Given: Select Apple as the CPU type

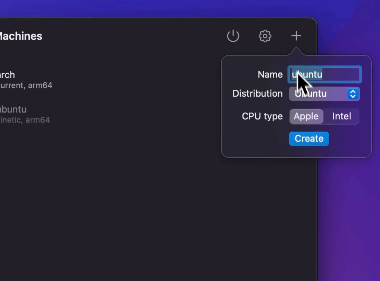Looking at the screenshot, I should tap(306, 116).
